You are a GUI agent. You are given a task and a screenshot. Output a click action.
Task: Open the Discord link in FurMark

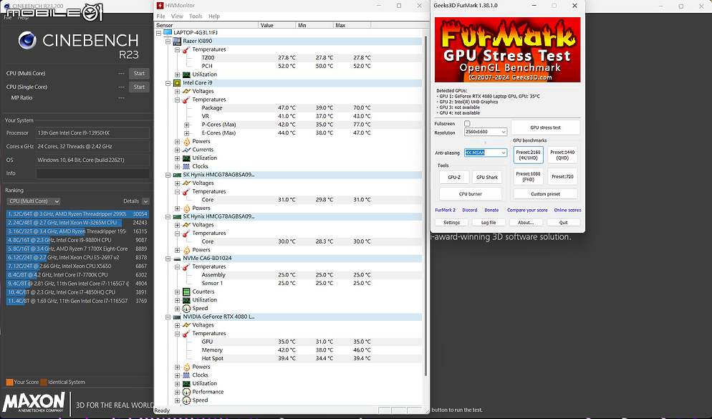[x=469, y=210]
